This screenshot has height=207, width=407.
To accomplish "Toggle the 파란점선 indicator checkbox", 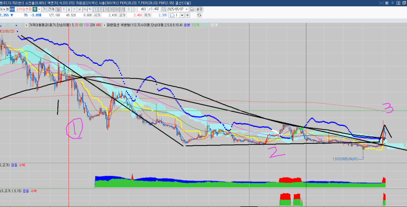I will pyautogui.click(x=104, y=25).
